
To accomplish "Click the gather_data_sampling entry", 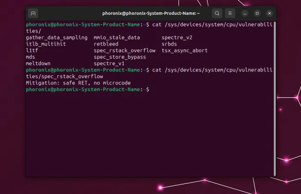I will pyautogui.click(x=56, y=37).
